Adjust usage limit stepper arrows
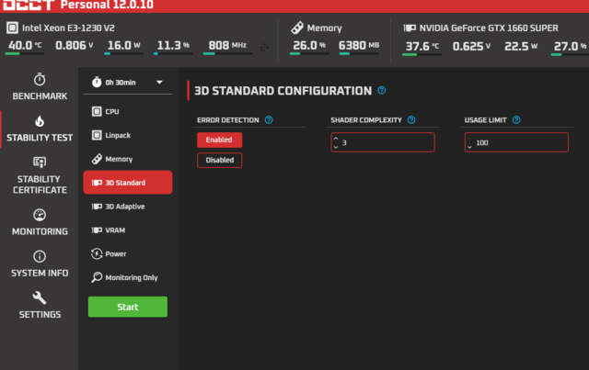Screen dimensions: 589x370 point(469,142)
